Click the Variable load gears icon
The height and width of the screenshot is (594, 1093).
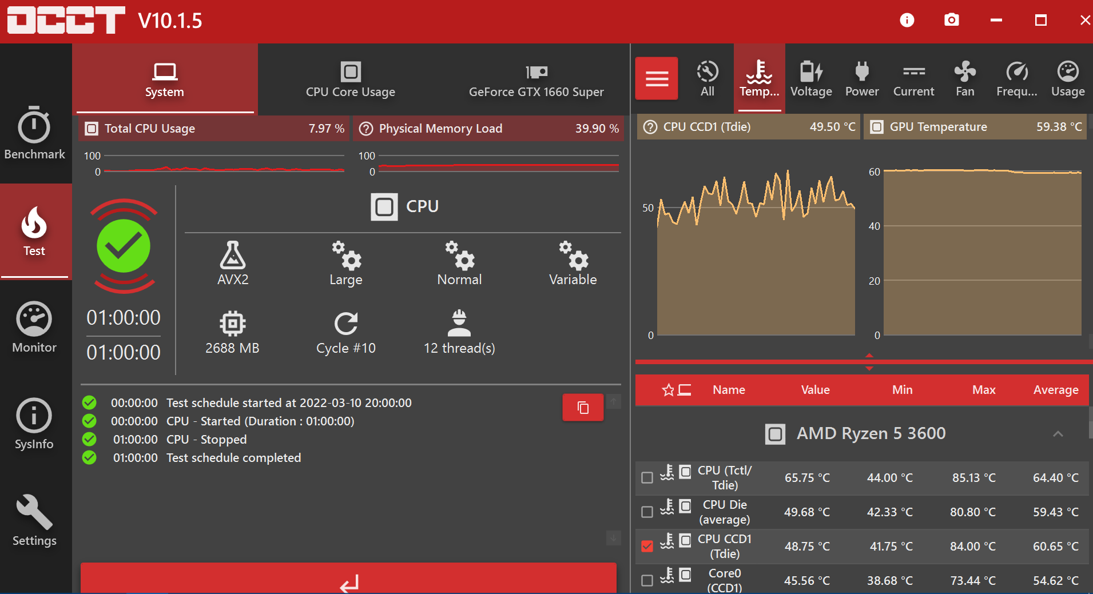pos(573,255)
